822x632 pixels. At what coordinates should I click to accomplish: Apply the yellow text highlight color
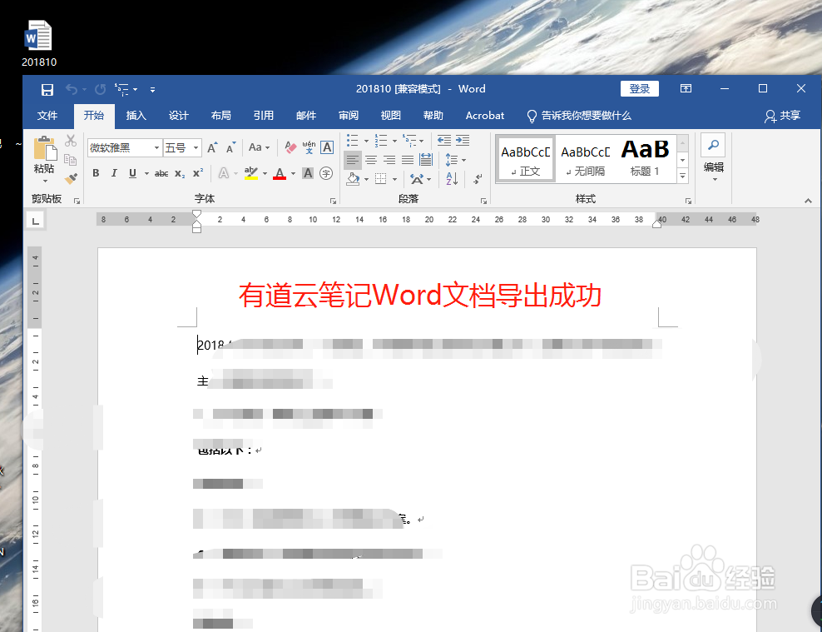pos(251,173)
